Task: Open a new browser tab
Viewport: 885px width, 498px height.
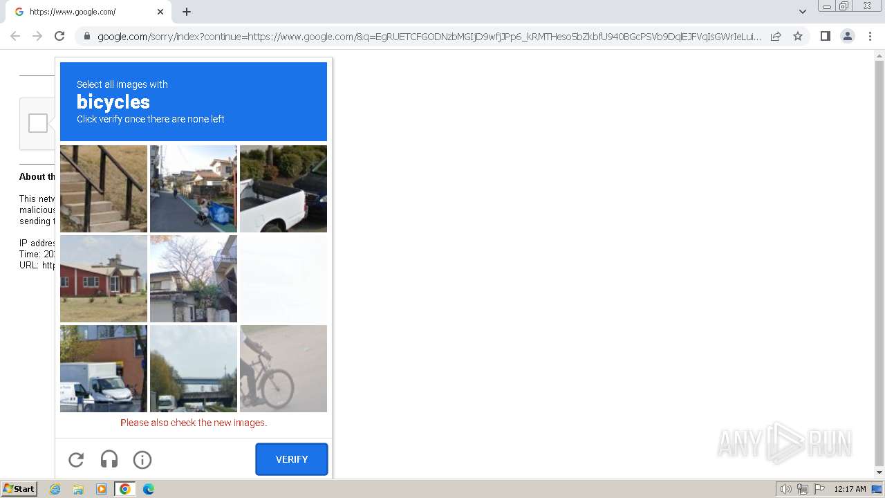Action: pos(187,12)
